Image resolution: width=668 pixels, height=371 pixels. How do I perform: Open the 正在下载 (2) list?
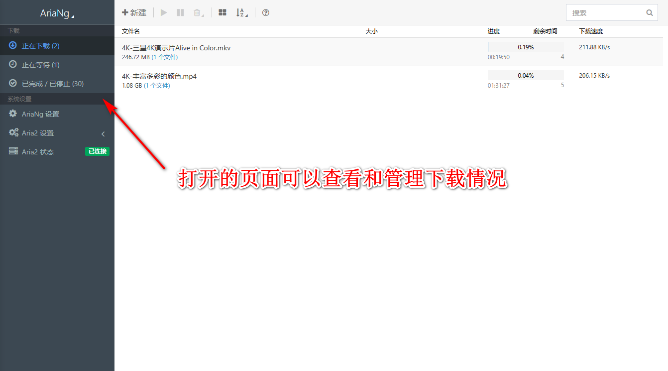click(40, 46)
